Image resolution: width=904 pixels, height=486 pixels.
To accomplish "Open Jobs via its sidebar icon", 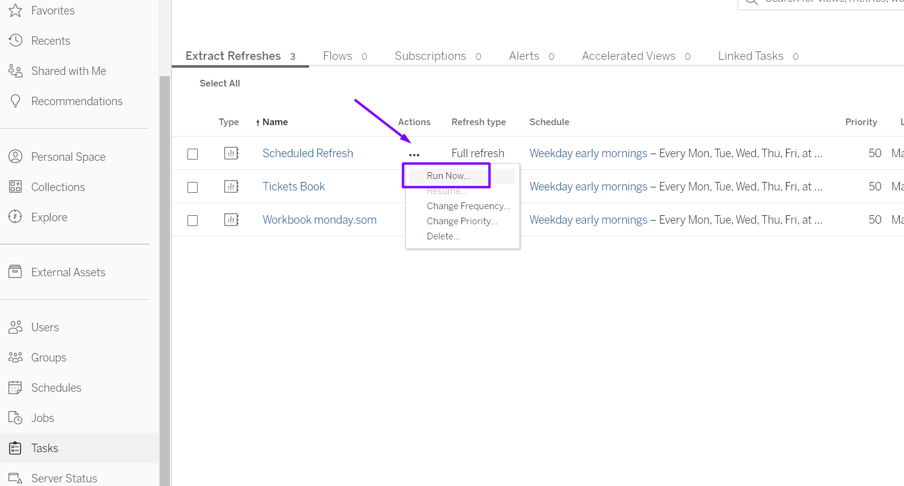I will tap(15, 418).
